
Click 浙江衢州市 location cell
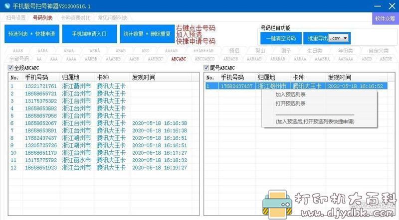tap(76, 86)
